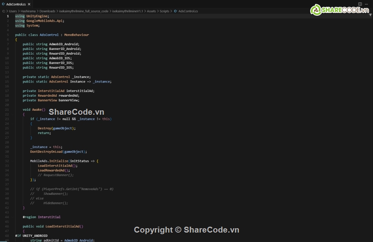Click the '// HideBanner();' comment

[49, 203]
